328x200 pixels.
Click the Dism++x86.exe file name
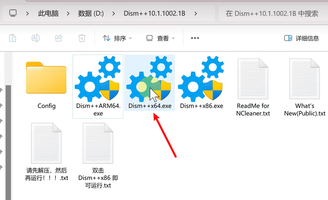(x=202, y=106)
